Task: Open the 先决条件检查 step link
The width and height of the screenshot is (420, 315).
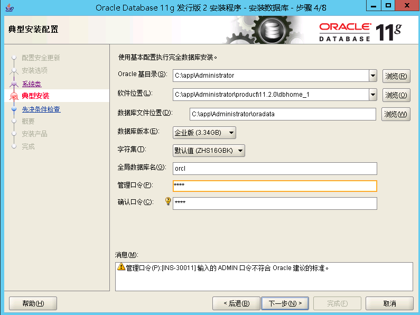Action: pyautogui.click(x=41, y=109)
